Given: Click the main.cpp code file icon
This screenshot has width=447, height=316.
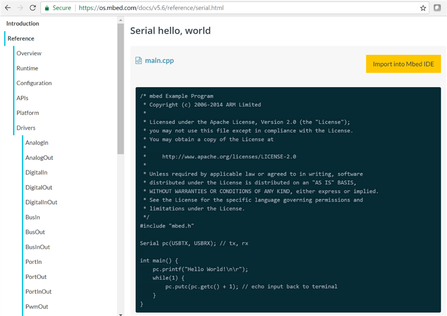Looking at the screenshot, I should point(139,60).
